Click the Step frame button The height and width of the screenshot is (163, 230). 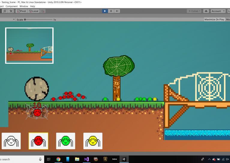[117, 11]
